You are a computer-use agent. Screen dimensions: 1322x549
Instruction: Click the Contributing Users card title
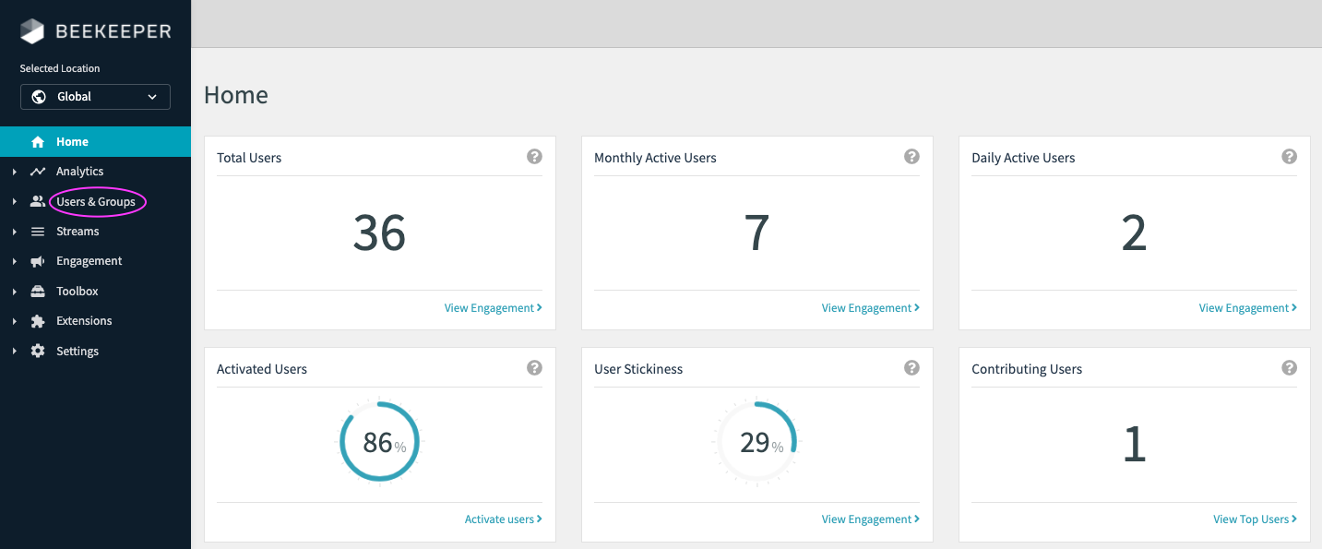[1027, 369]
